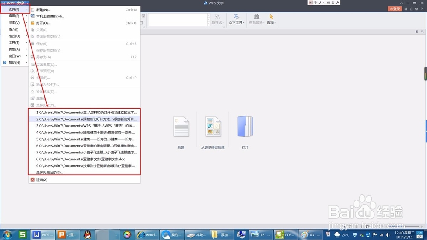
Task: Click 退出(X) to quit WPS
Action: 85,179
